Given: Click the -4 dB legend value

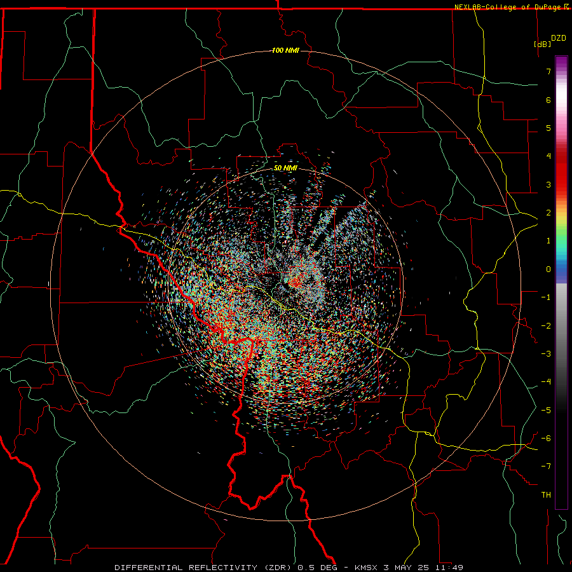Looking at the screenshot, I should pos(546,381).
